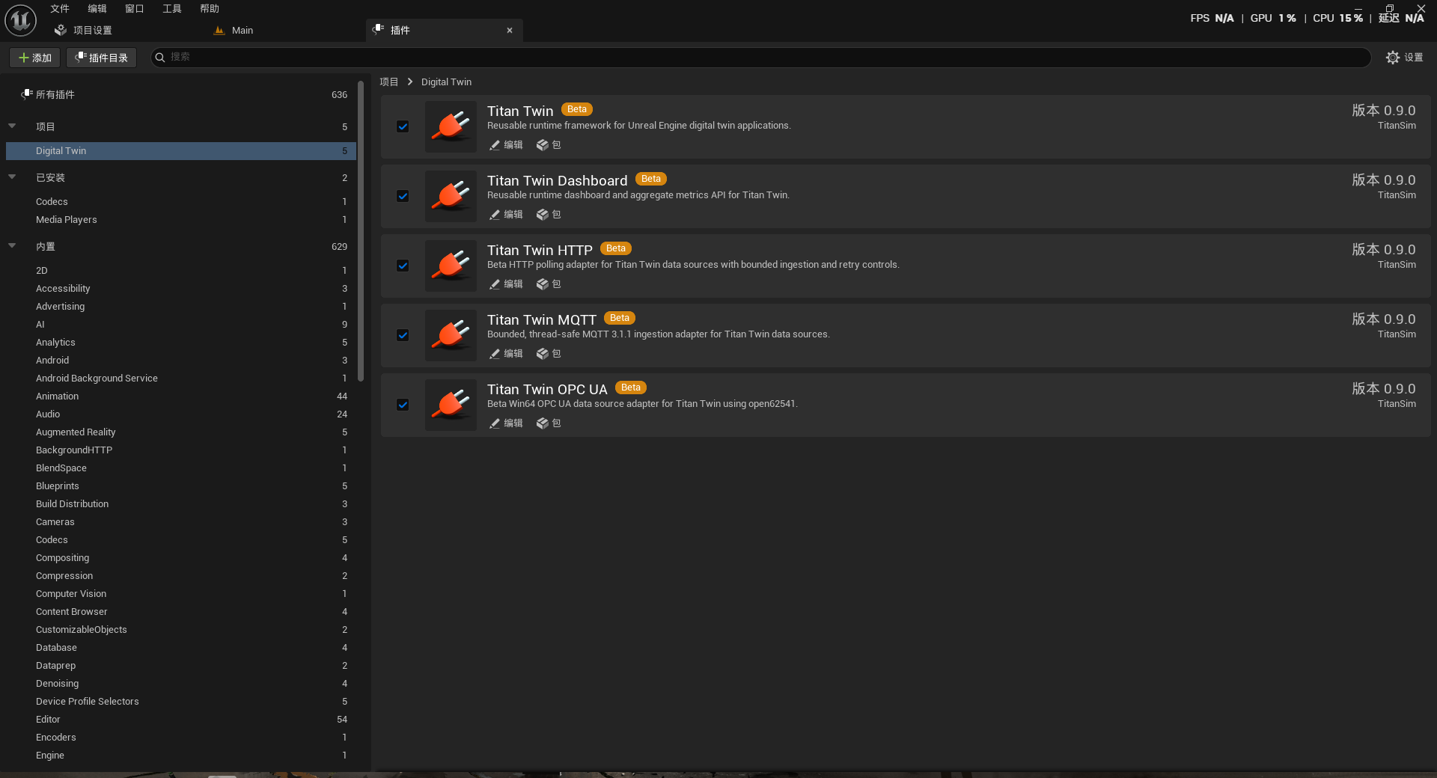Edit the Titan Twin OPC UA plugin
The width and height of the screenshot is (1437, 778).
pyautogui.click(x=506, y=423)
